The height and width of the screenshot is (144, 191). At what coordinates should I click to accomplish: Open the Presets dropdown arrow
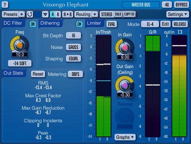pyautogui.click(x=22, y=14)
